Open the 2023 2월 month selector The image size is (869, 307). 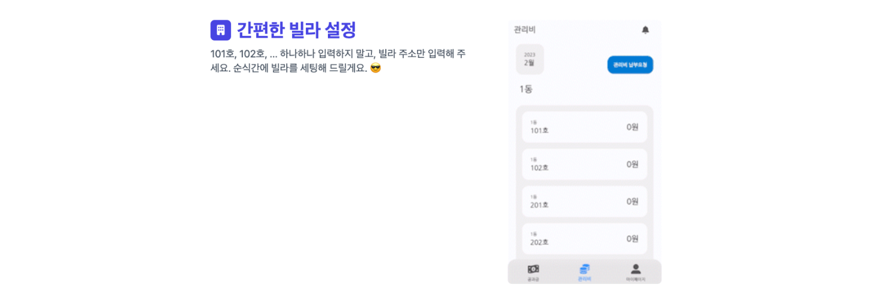point(530,59)
